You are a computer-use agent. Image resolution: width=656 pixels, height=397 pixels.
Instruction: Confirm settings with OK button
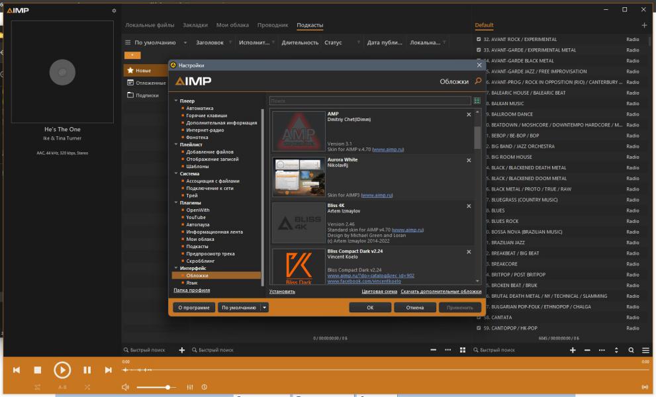click(x=370, y=308)
